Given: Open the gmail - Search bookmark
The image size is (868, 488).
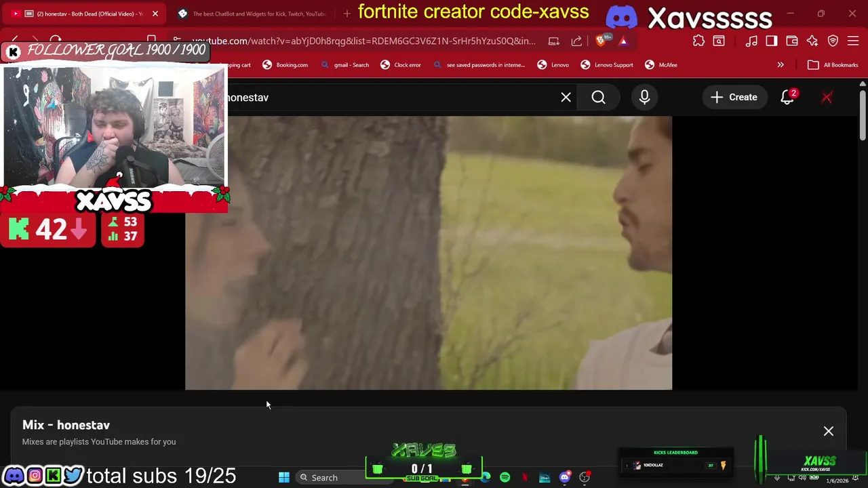Looking at the screenshot, I should click(x=345, y=65).
